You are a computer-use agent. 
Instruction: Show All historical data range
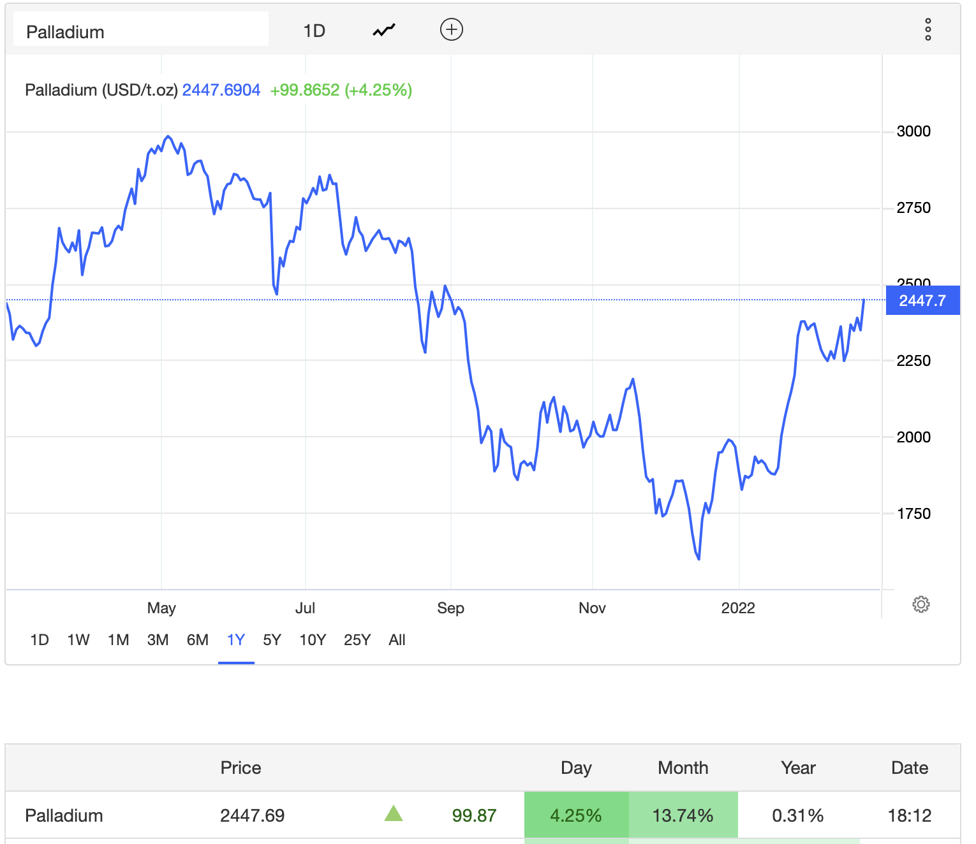397,639
